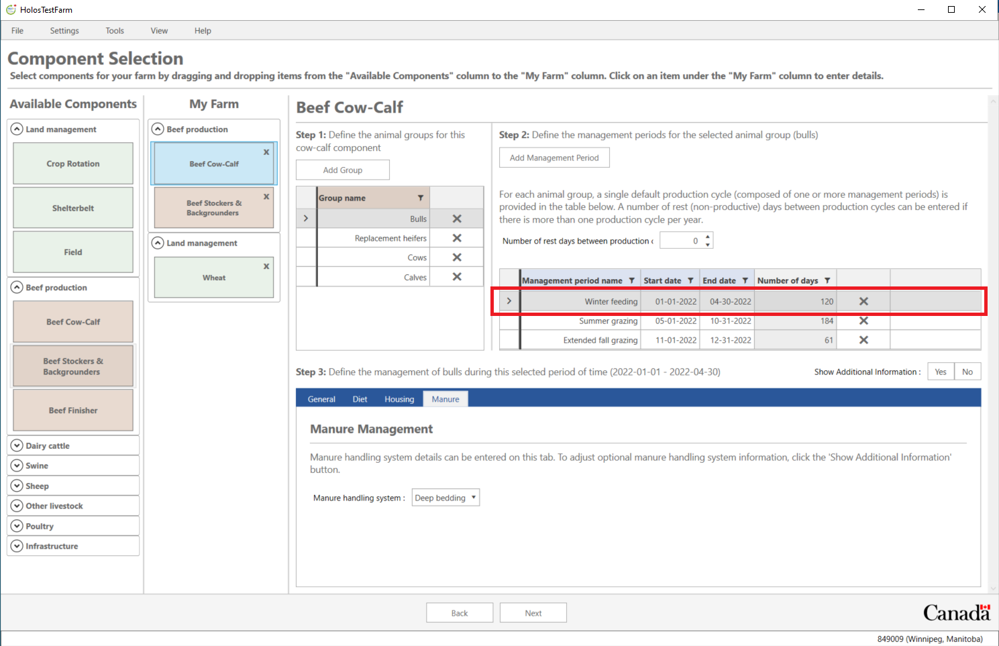Open Start date column filter
999x646 pixels.
click(x=690, y=280)
